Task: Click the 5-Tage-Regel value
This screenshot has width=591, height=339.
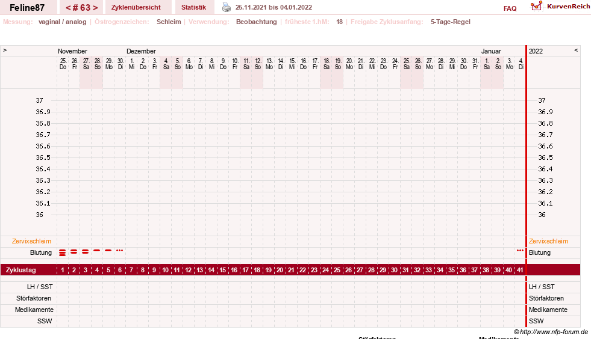Action: pyautogui.click(x=451, y=22)
